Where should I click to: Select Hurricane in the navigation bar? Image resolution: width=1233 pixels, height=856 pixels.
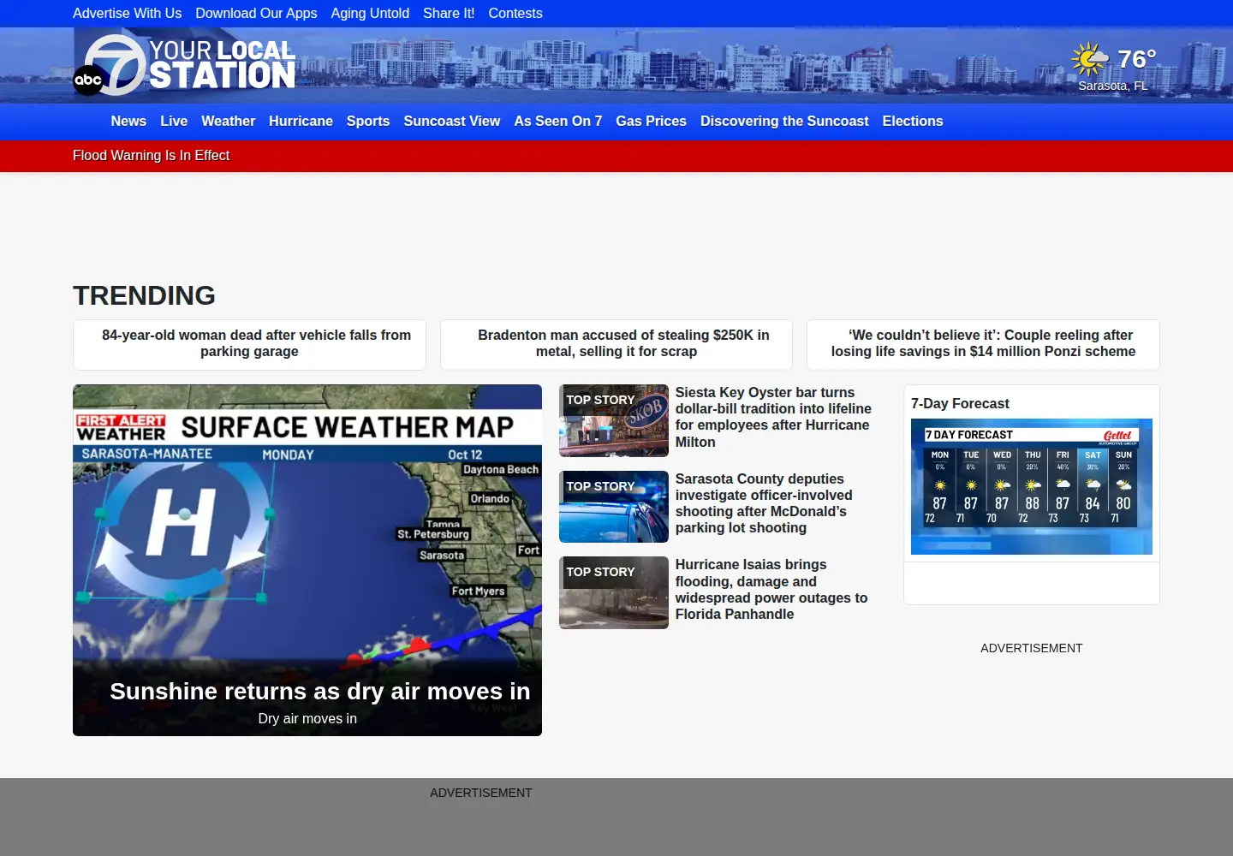(301, 122)
